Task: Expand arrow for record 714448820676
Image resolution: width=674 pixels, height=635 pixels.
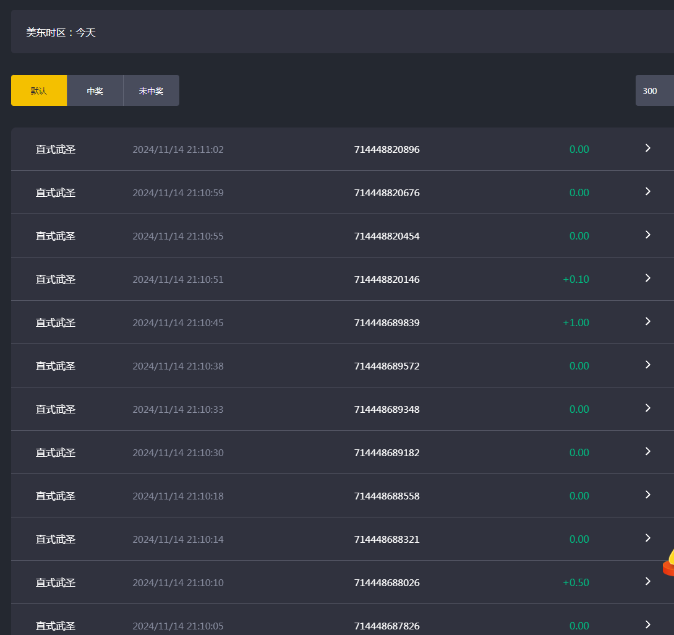Action: (x=647, y=191)
